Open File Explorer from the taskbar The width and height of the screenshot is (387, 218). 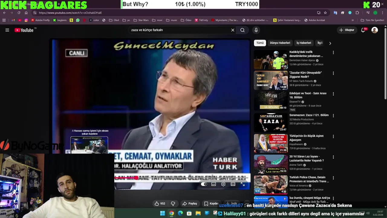[x=198, y=213]
